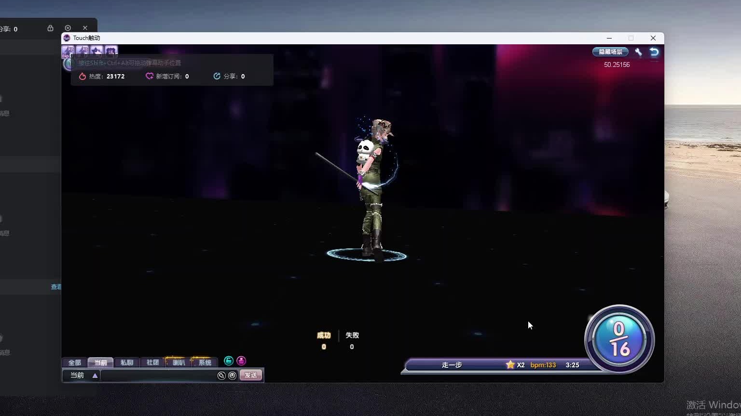This screenshot has width=741, height=416.
Task: Click the eraser icon in chat box
Action: (x=221, y=376)
